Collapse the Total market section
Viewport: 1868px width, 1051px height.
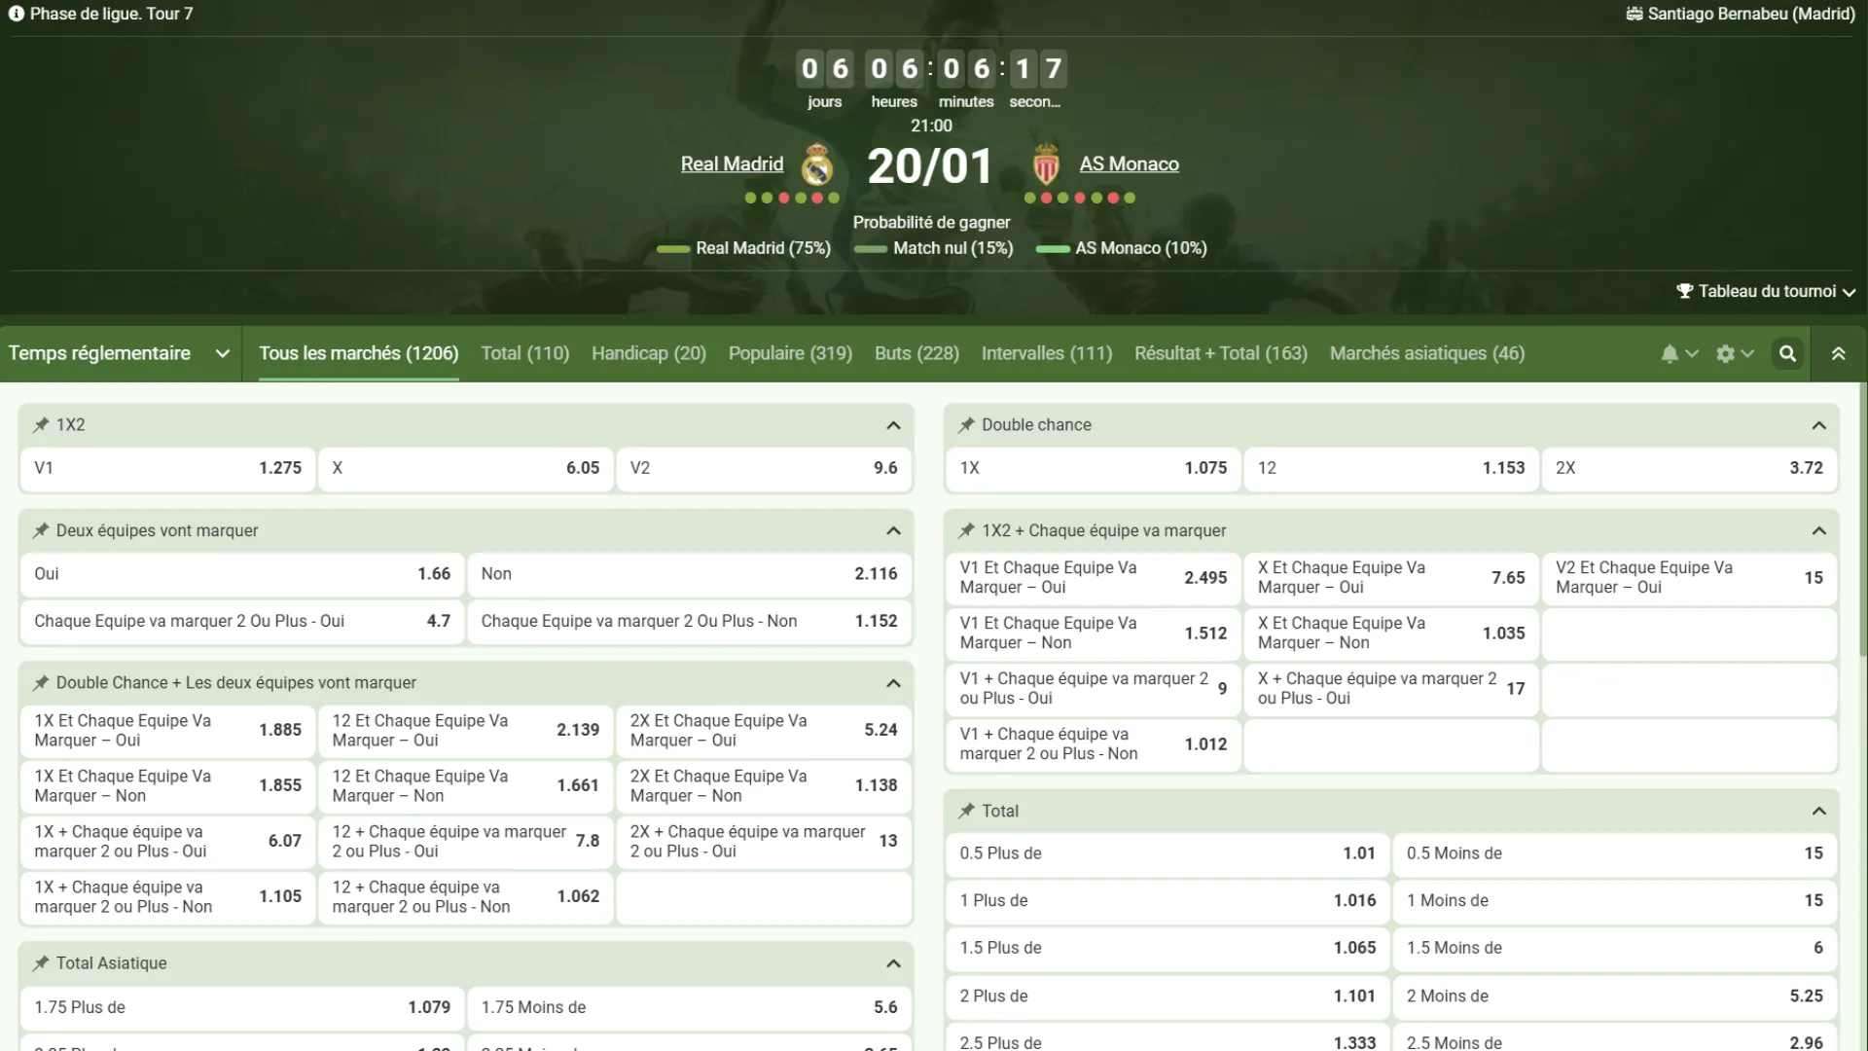pyautogui.click(x=1818, y=812)
